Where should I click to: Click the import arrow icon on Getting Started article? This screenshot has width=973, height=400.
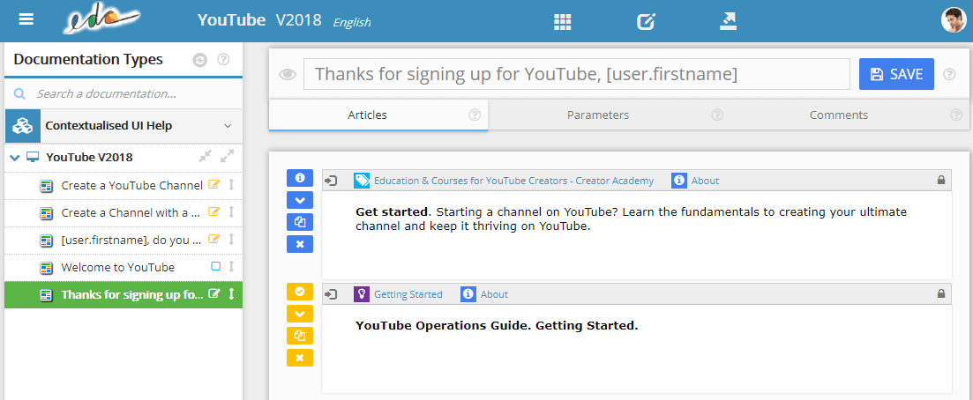(x=332, y=294)
